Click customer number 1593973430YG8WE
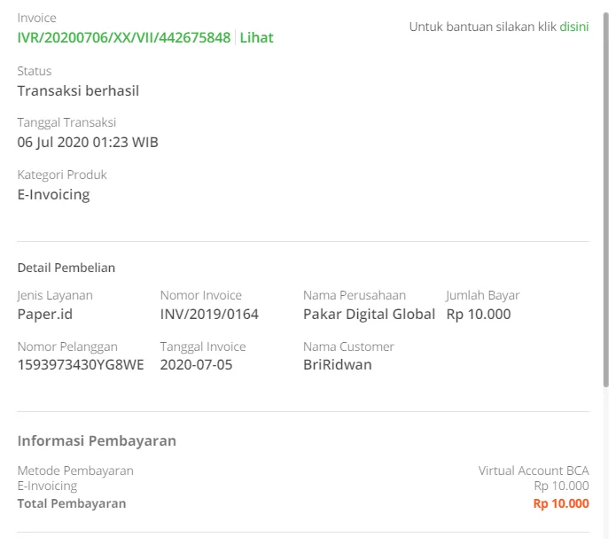 click(81, 364)
